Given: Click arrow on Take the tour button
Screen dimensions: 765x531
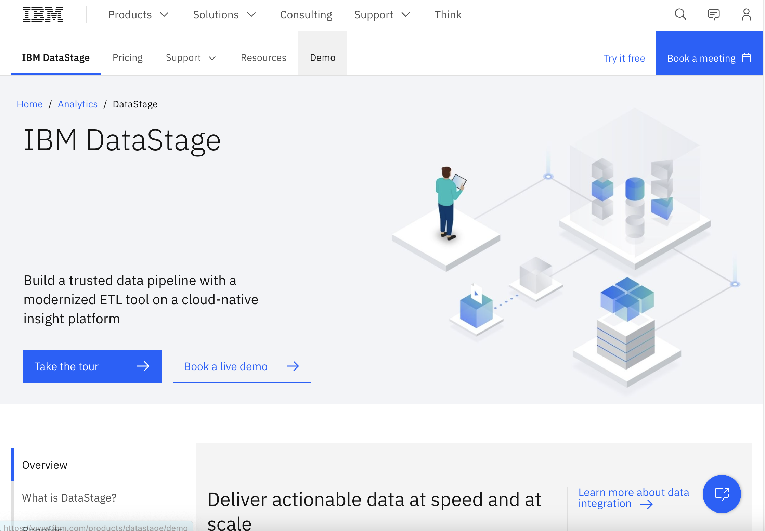Looking at the screenshot, I should point(143,366).
